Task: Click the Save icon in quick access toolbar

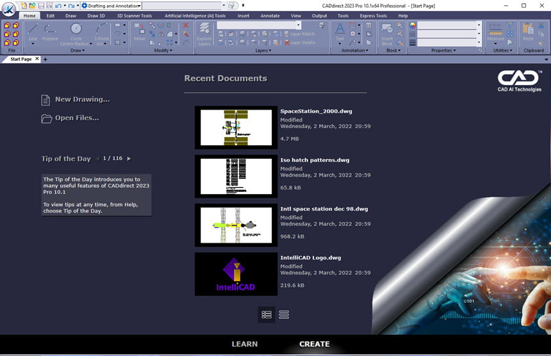Action: point(41,6)
